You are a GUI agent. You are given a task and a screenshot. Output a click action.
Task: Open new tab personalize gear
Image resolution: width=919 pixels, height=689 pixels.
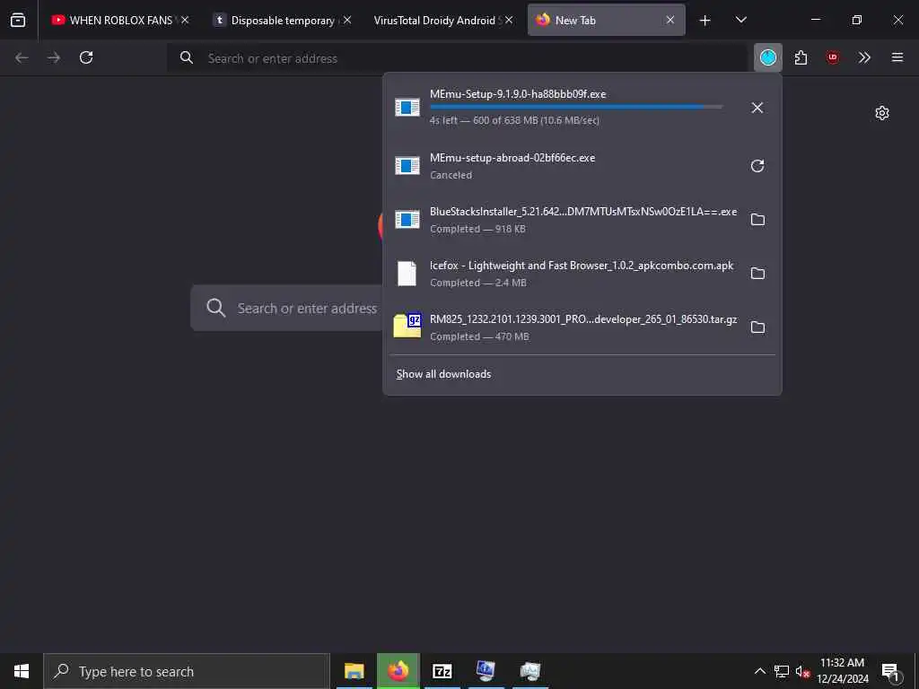click(x=882, y=113)
